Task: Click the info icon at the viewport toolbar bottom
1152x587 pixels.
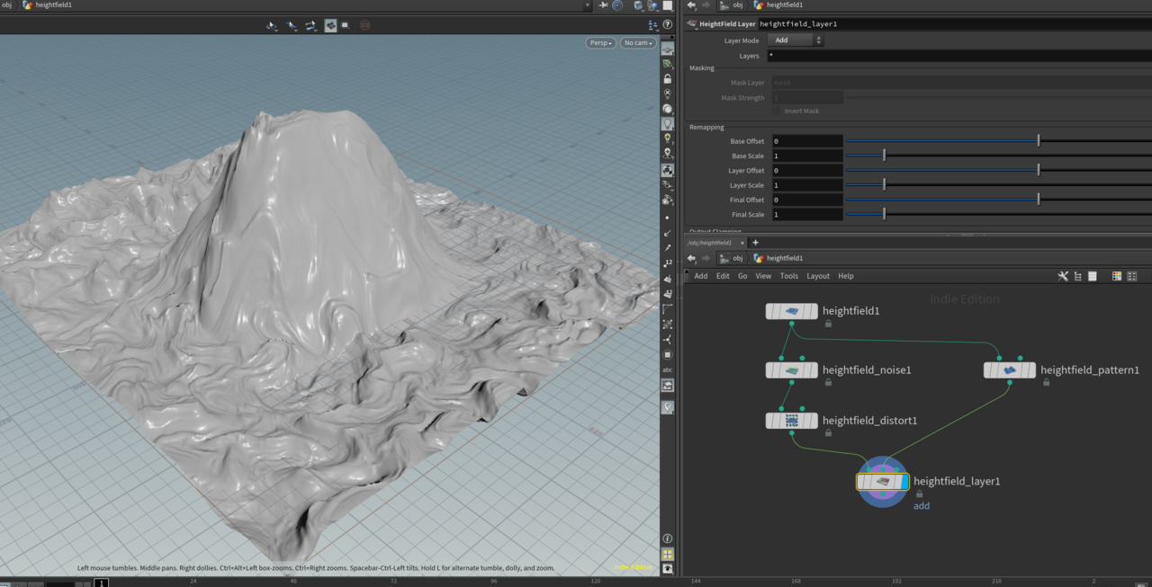Action: [667, 538]
